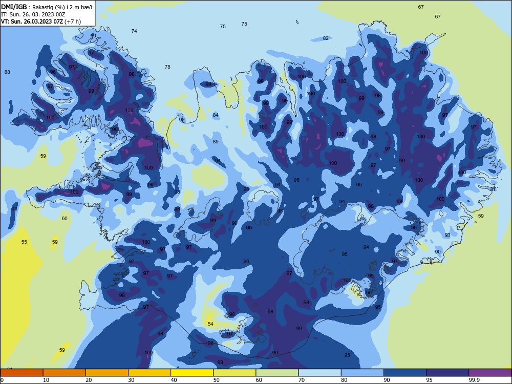Select the 60 humidity value label
The image size is (512, 384).
click(65, 219)
